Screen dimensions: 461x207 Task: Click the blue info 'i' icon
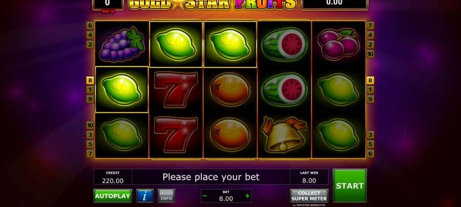(144, 196)
